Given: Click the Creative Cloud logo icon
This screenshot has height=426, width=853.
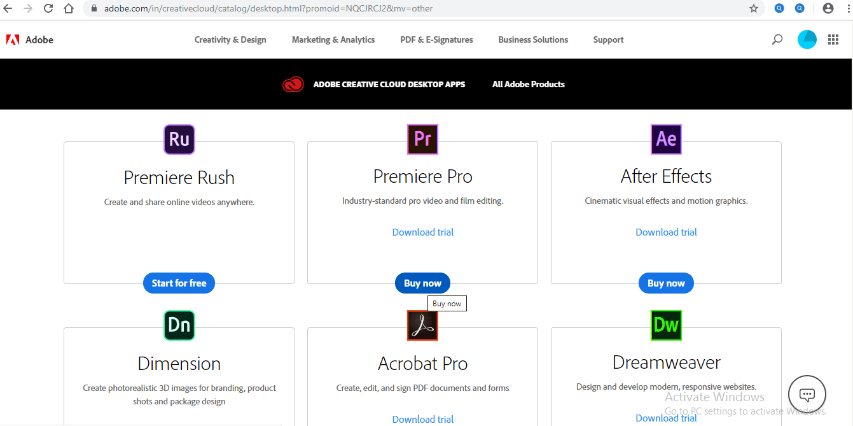Looking at the screenshot, I should 293,84.
